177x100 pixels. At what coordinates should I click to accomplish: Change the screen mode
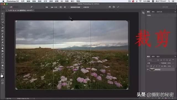pos(2,83)
